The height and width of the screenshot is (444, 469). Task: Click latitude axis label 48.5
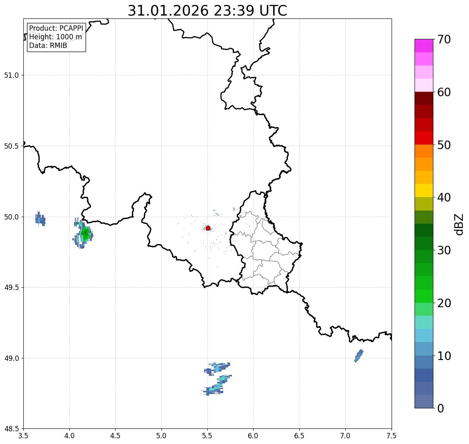(x=11, y=429)
